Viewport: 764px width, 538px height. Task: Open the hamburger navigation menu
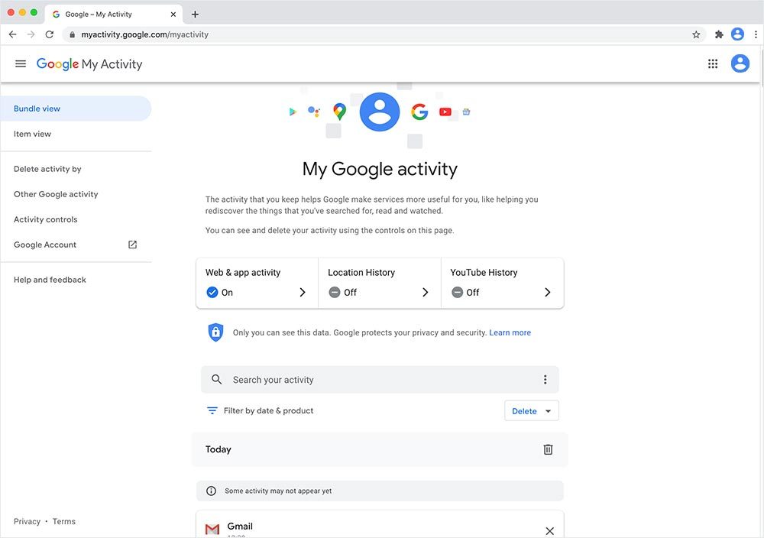[20, 63]
